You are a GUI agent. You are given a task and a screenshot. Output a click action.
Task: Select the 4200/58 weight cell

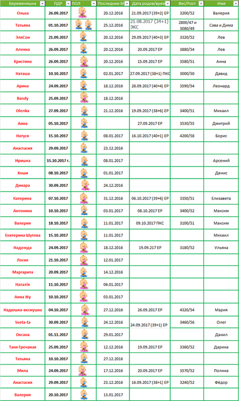pyautogui.click(x=187, y=136)
